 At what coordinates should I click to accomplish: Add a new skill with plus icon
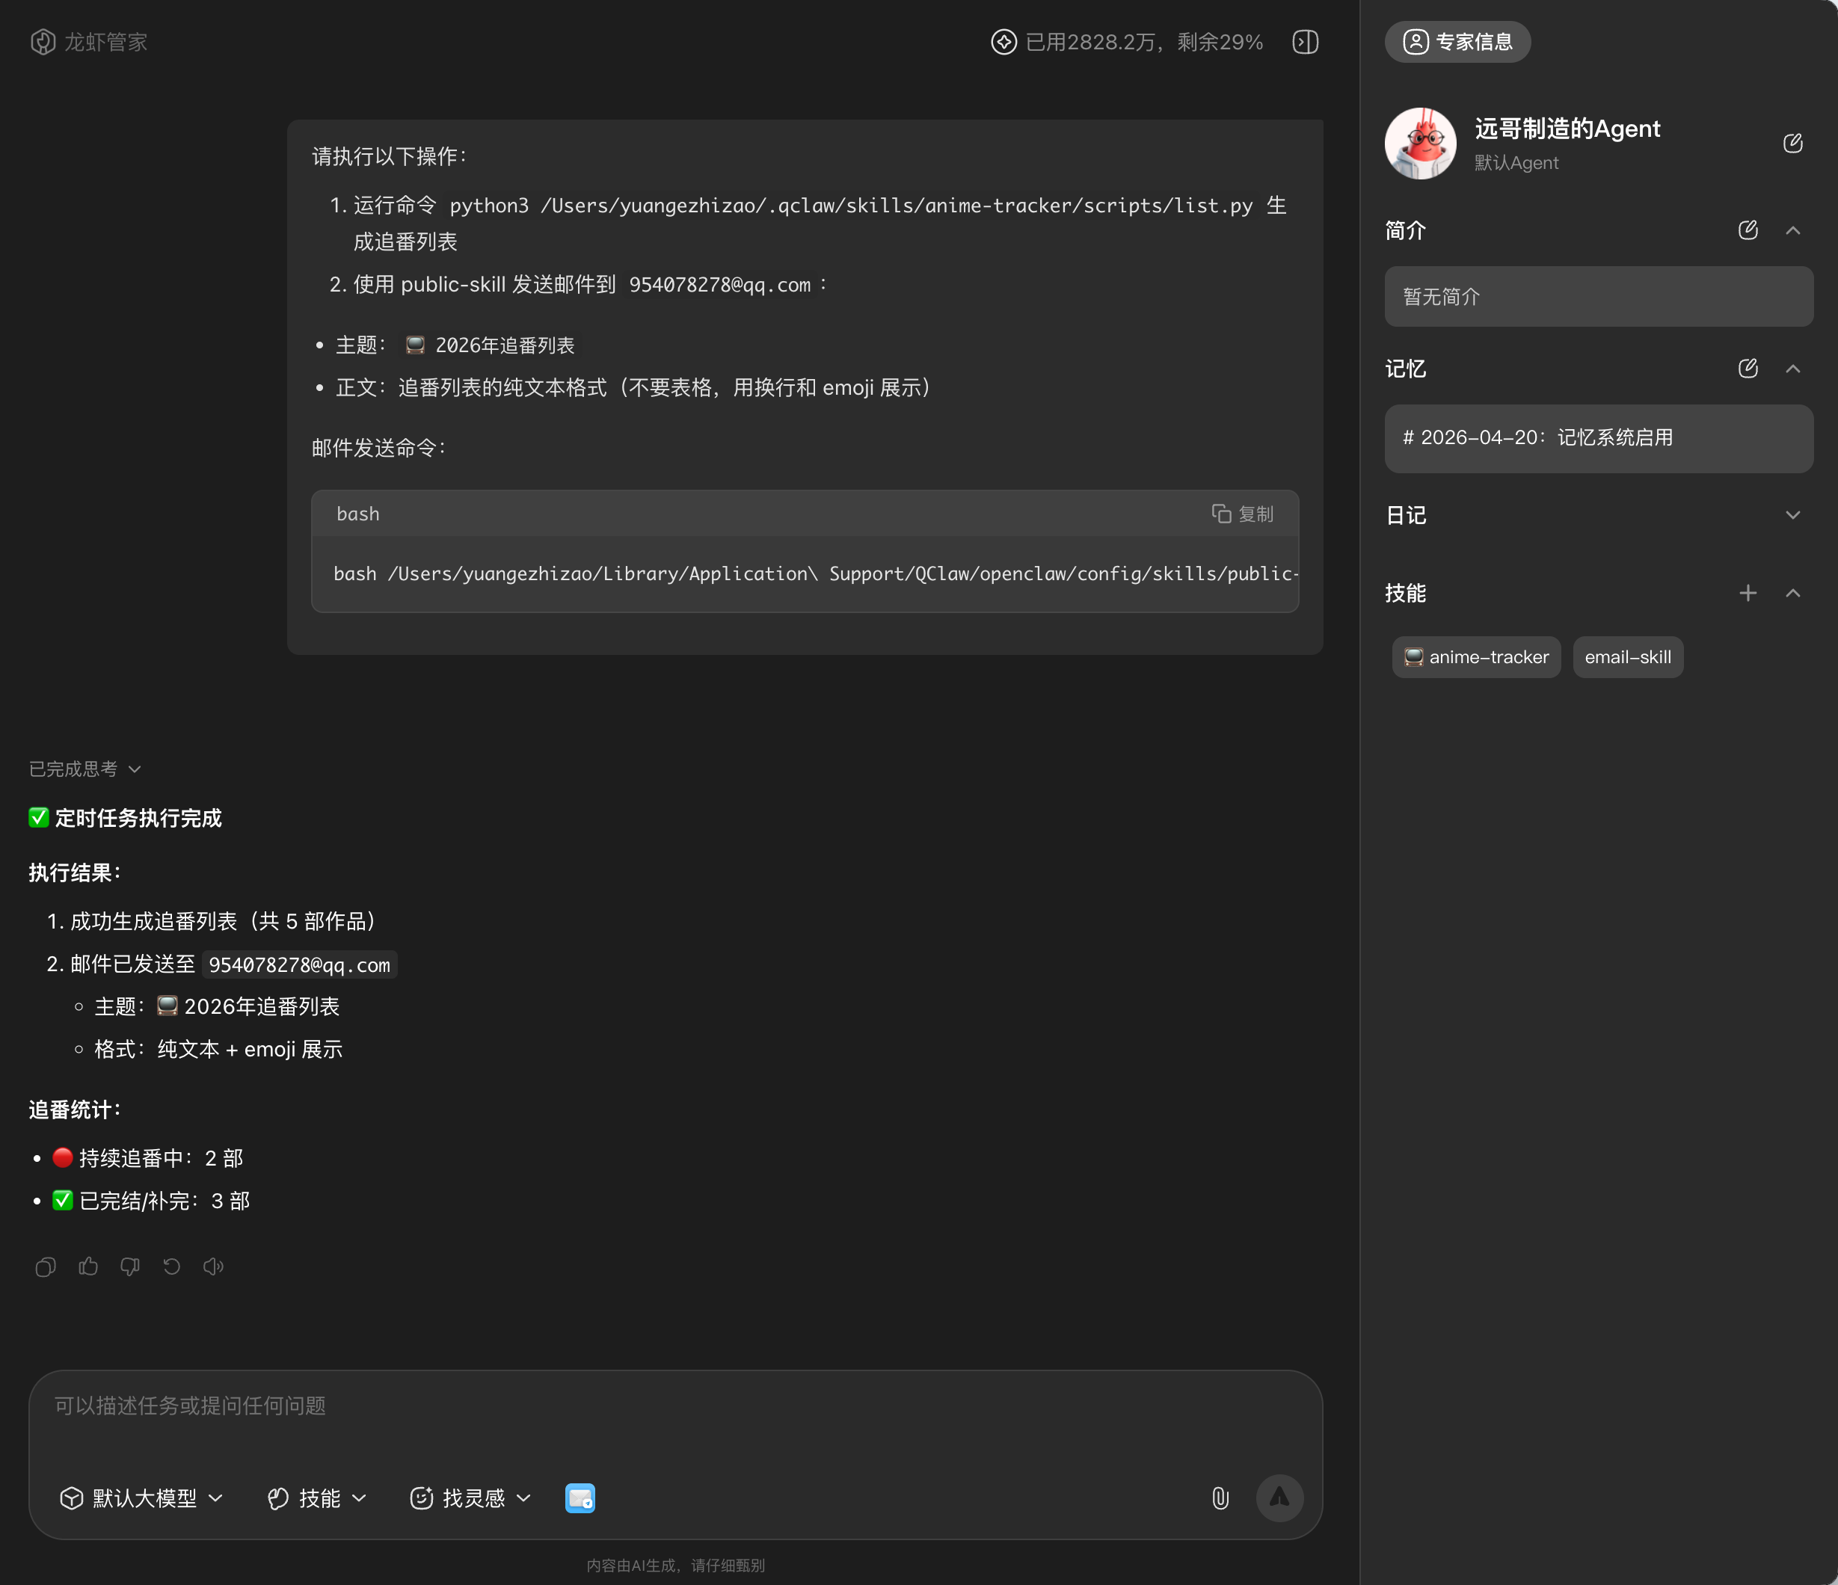(1748, 592)
